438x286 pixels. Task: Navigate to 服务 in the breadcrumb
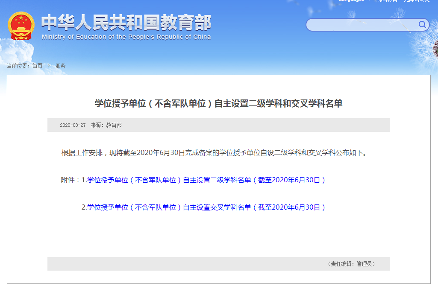pyautogui.click(x=60, y=66)
